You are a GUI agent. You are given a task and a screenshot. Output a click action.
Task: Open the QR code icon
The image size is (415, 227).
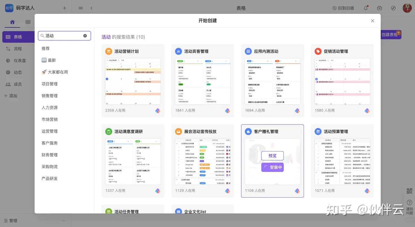[410, 191]
